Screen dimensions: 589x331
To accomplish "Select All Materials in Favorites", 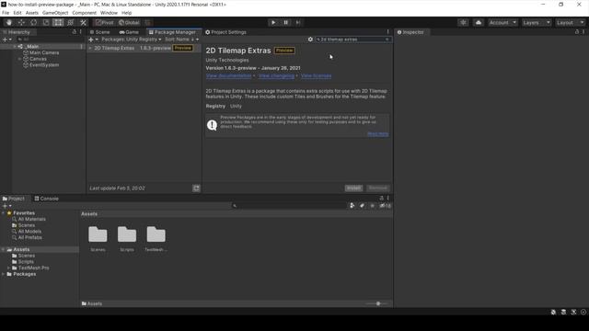I will [32, 219].
